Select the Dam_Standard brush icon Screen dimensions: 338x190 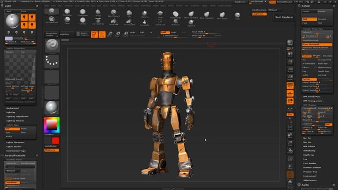point(114,13)
